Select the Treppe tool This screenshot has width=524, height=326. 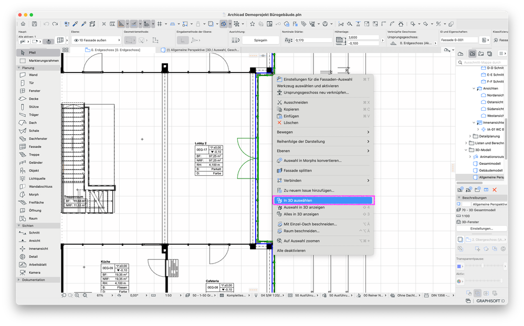coord(34,155)
